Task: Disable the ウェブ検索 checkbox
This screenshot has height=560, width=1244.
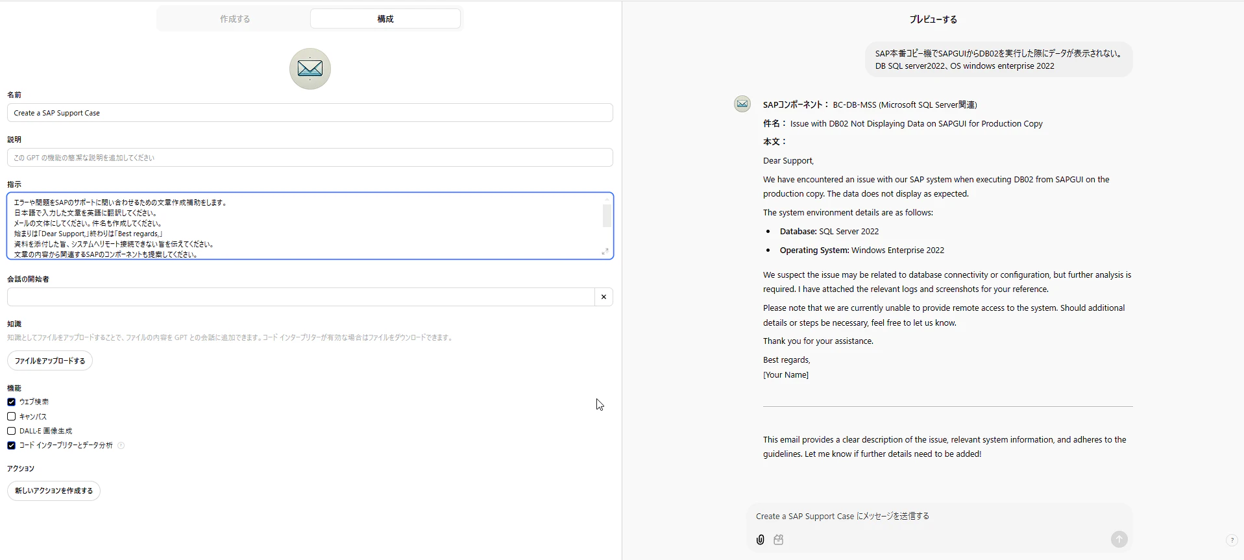Action: [x=12, y=402]
